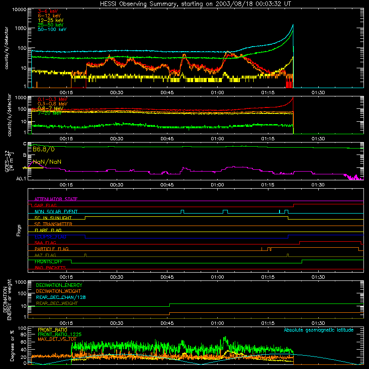
Task: Click the HESSI Observing Summary title text
Action: click(x=196, y=4)
